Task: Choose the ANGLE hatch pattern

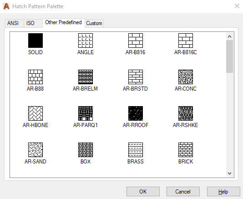Action: [x=86, y=41]
